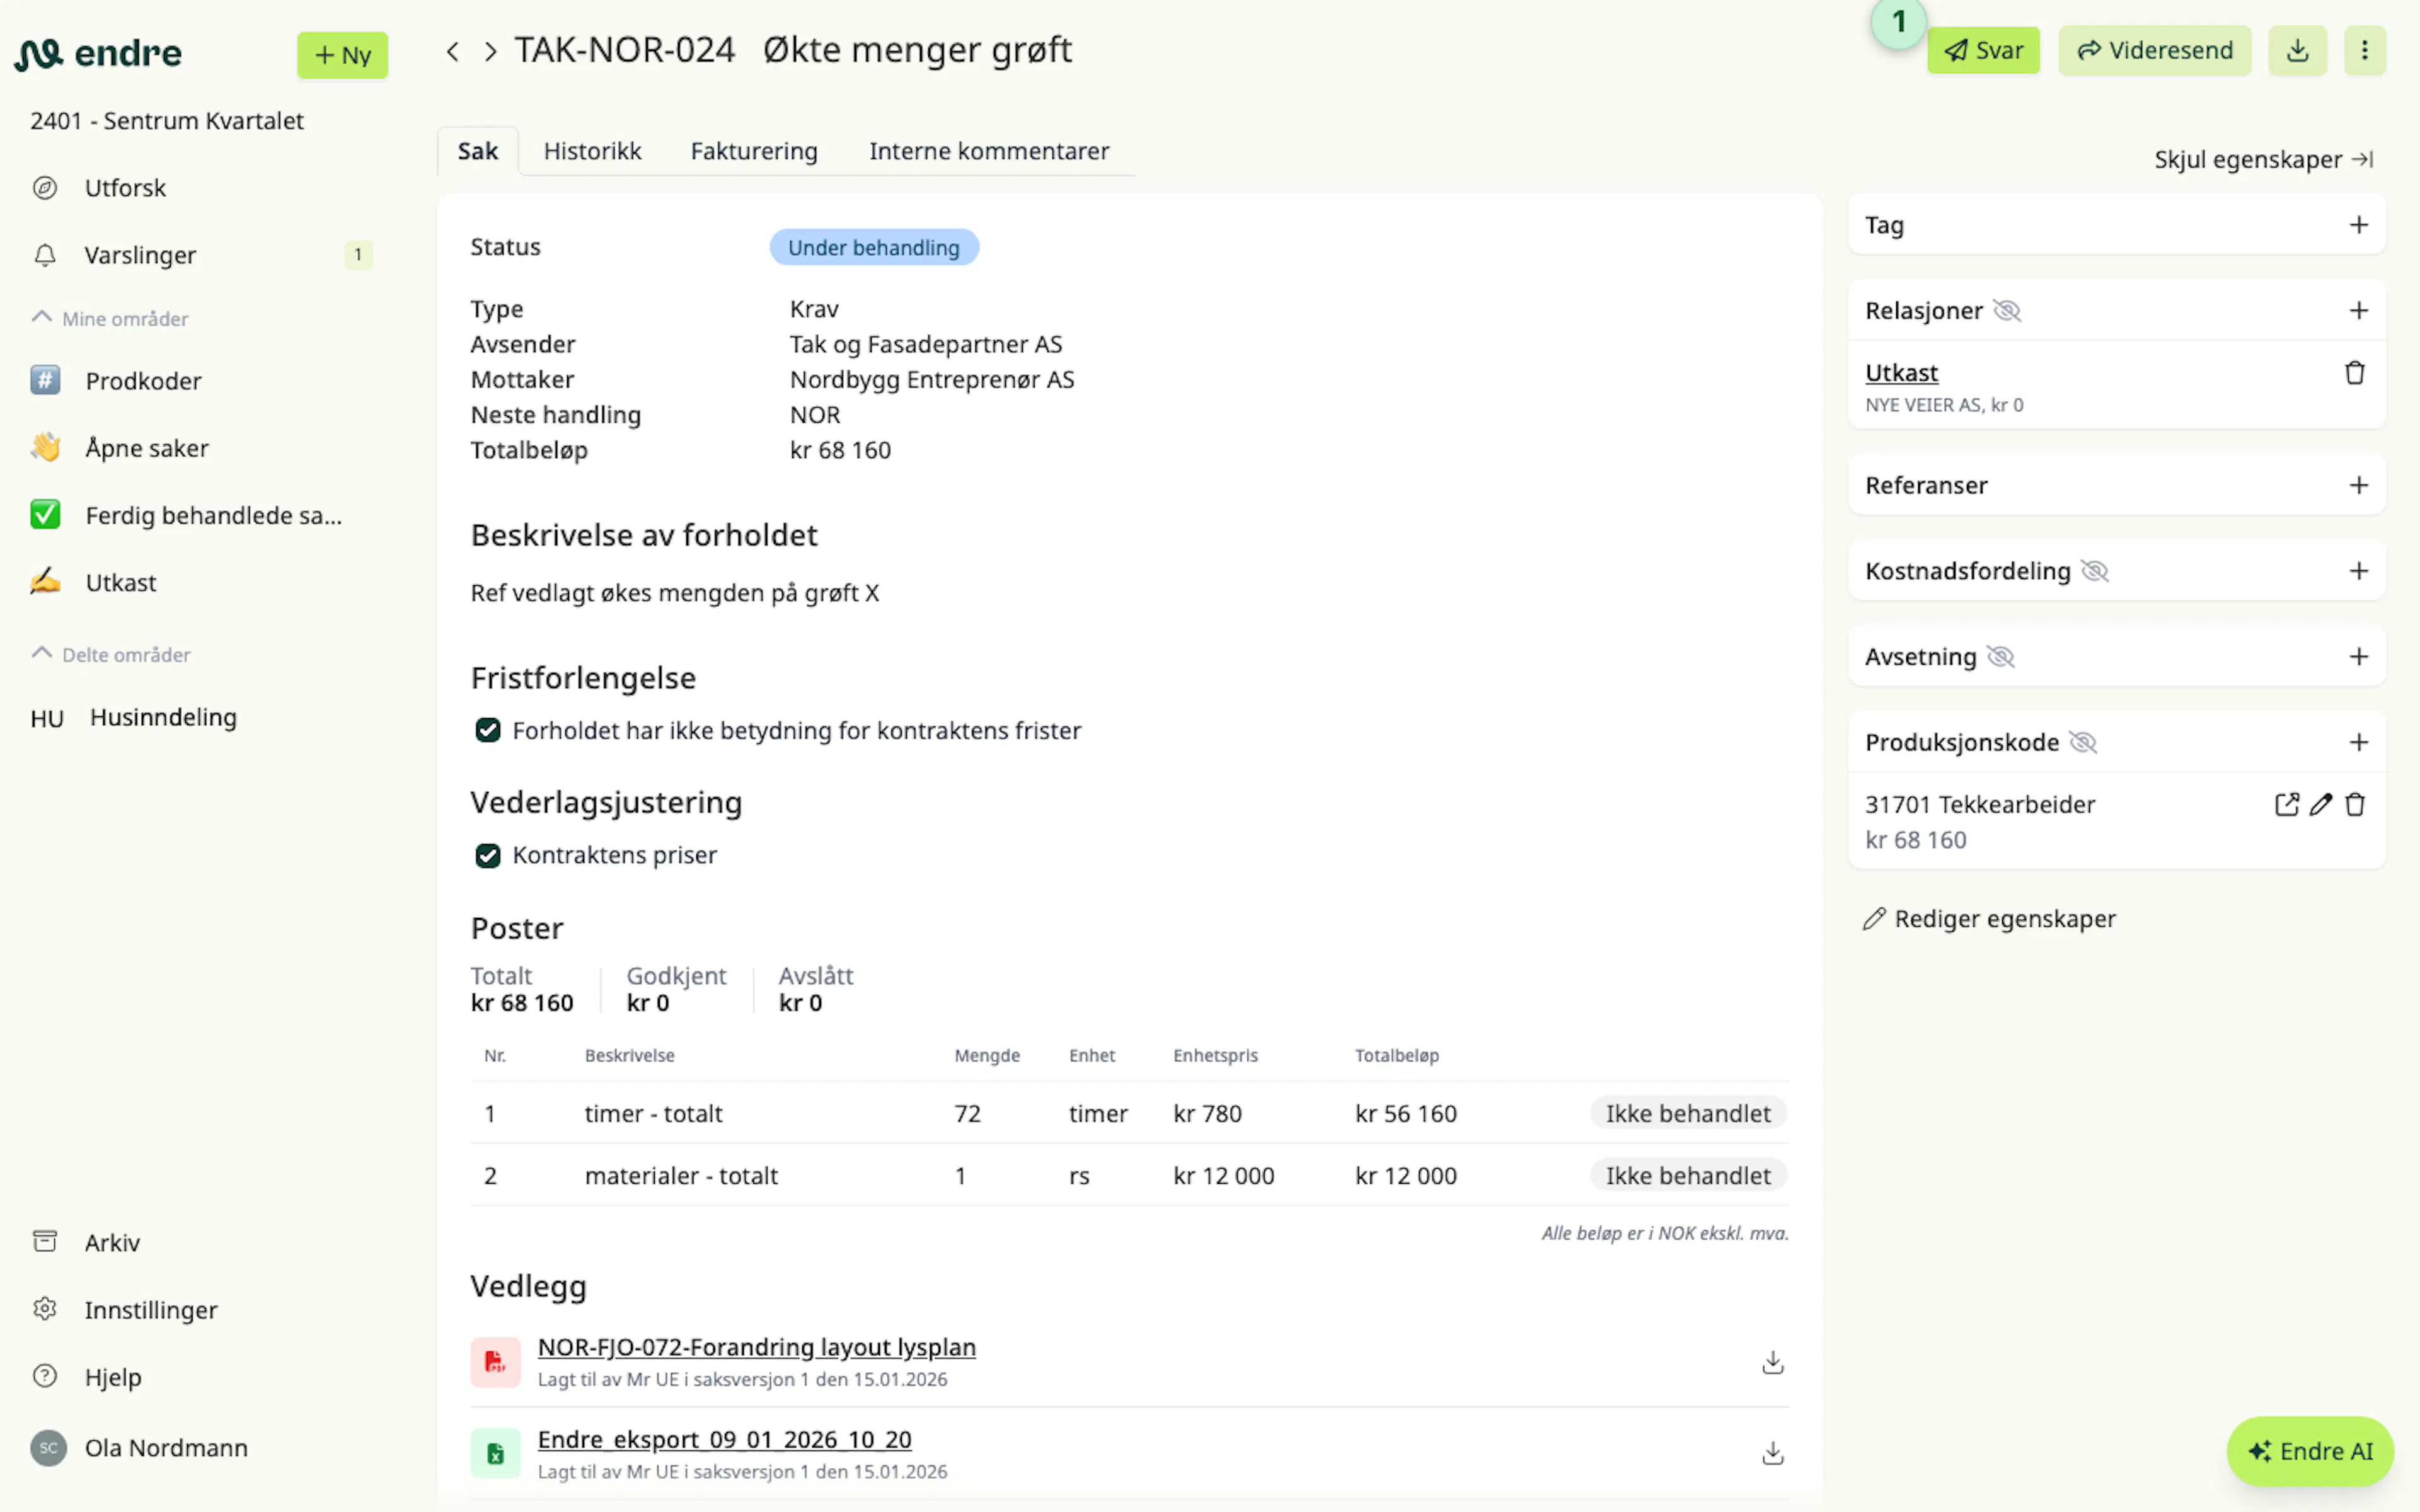Click 'materialer - totalt' row description
The image size is (2420, 1512).
pos(681,1175)
